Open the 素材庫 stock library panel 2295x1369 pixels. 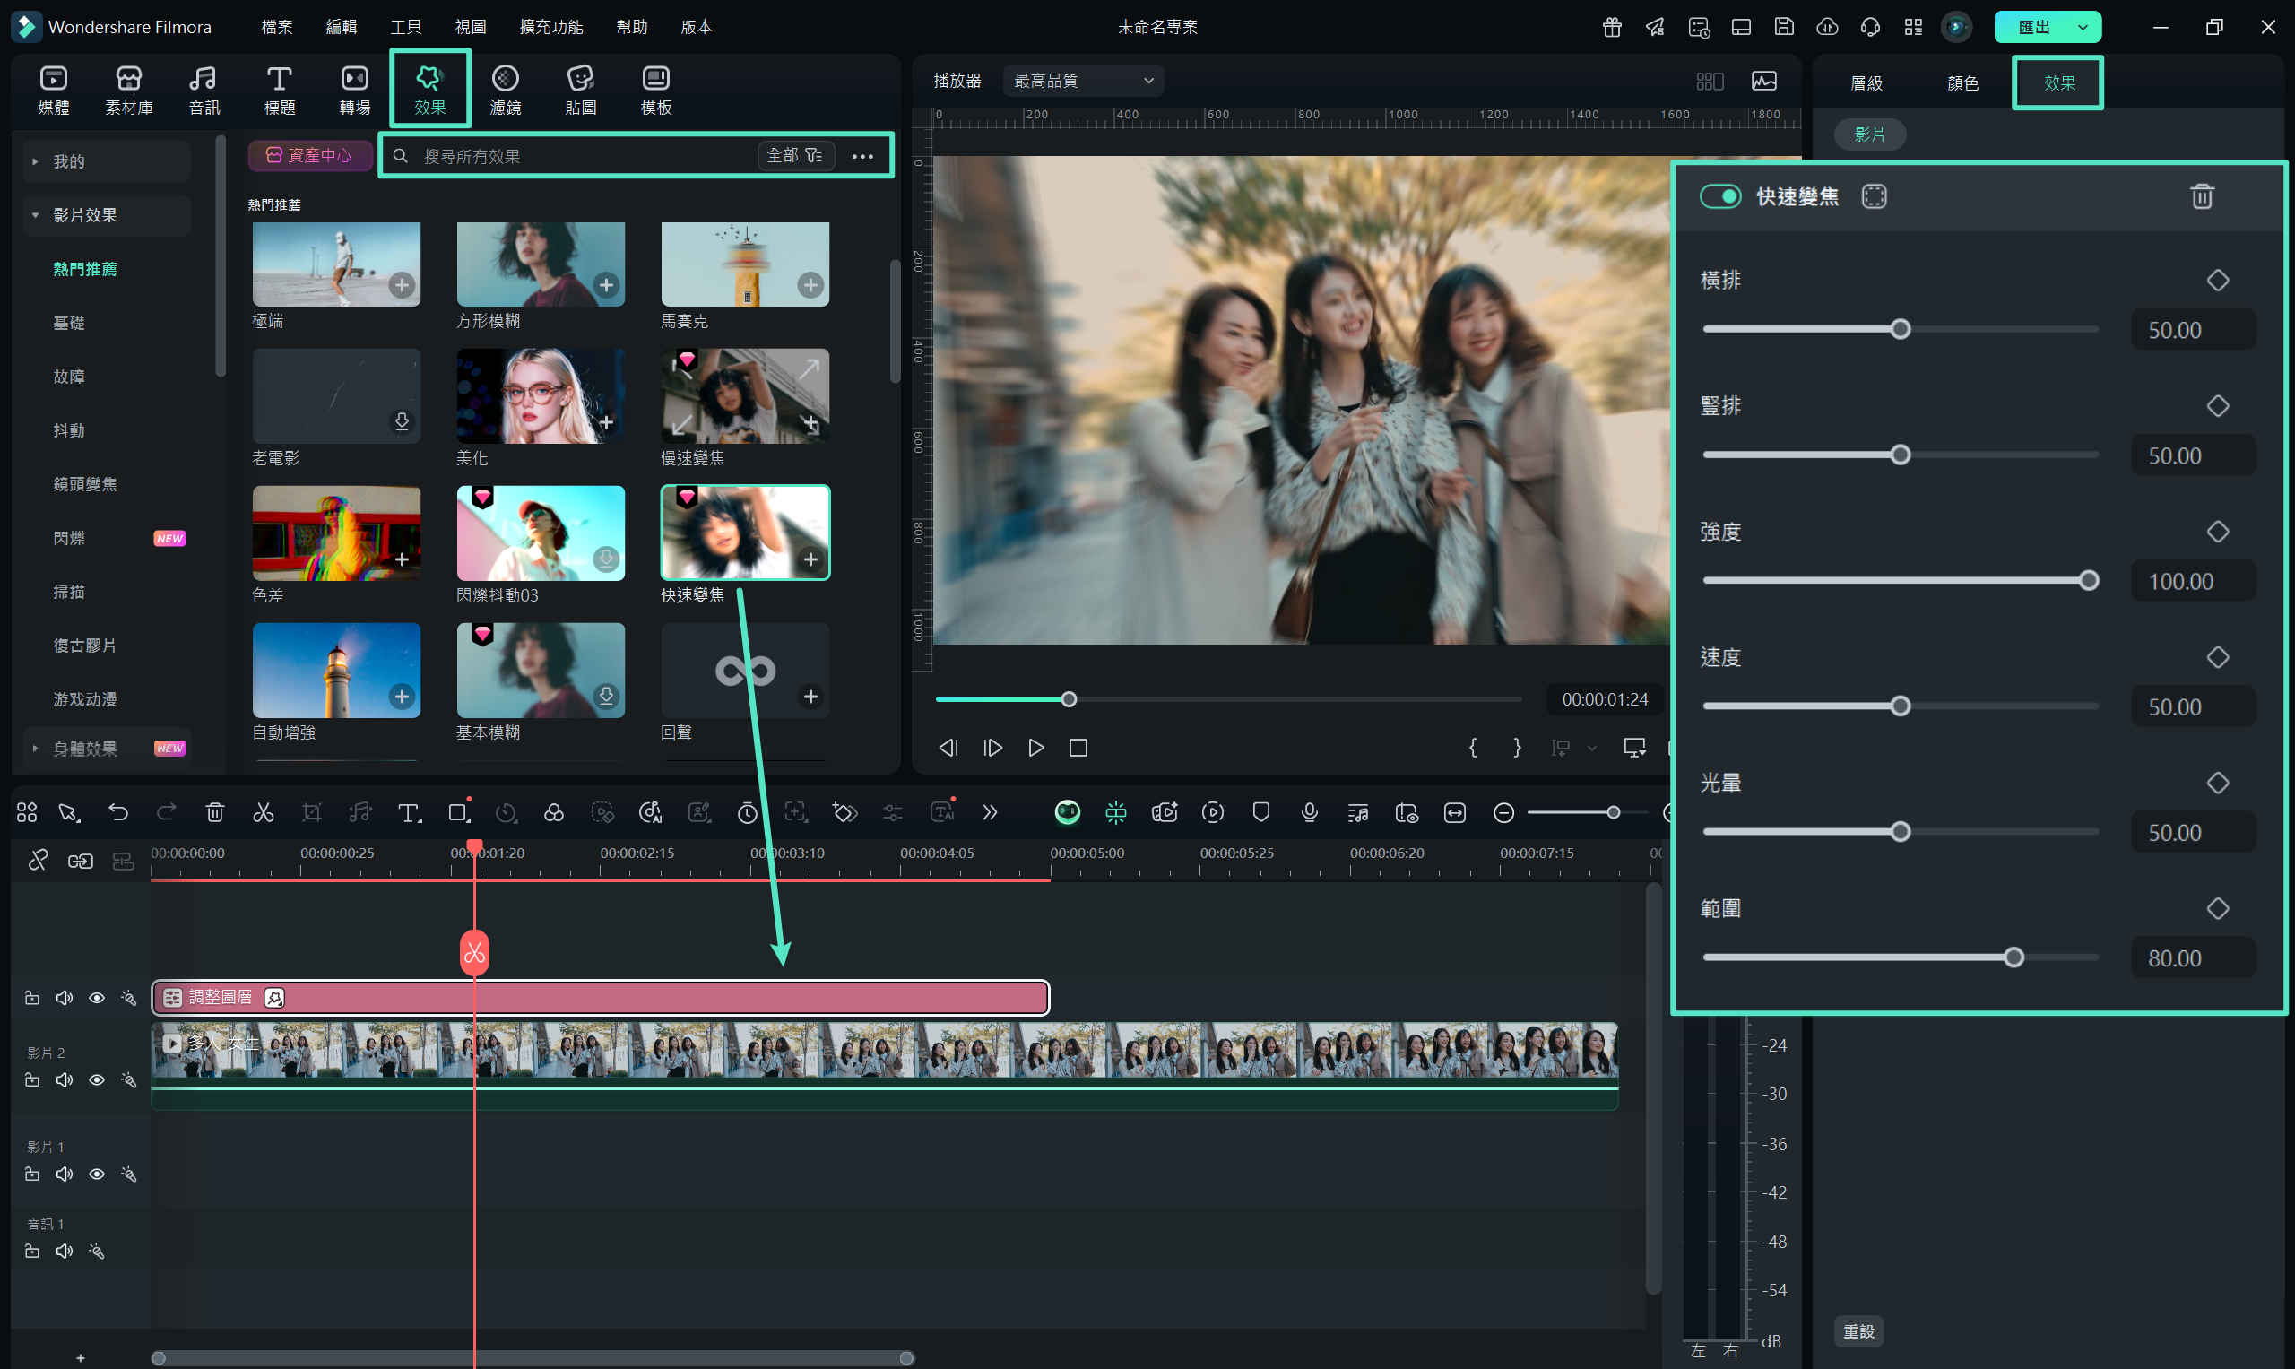pos(129,91)
